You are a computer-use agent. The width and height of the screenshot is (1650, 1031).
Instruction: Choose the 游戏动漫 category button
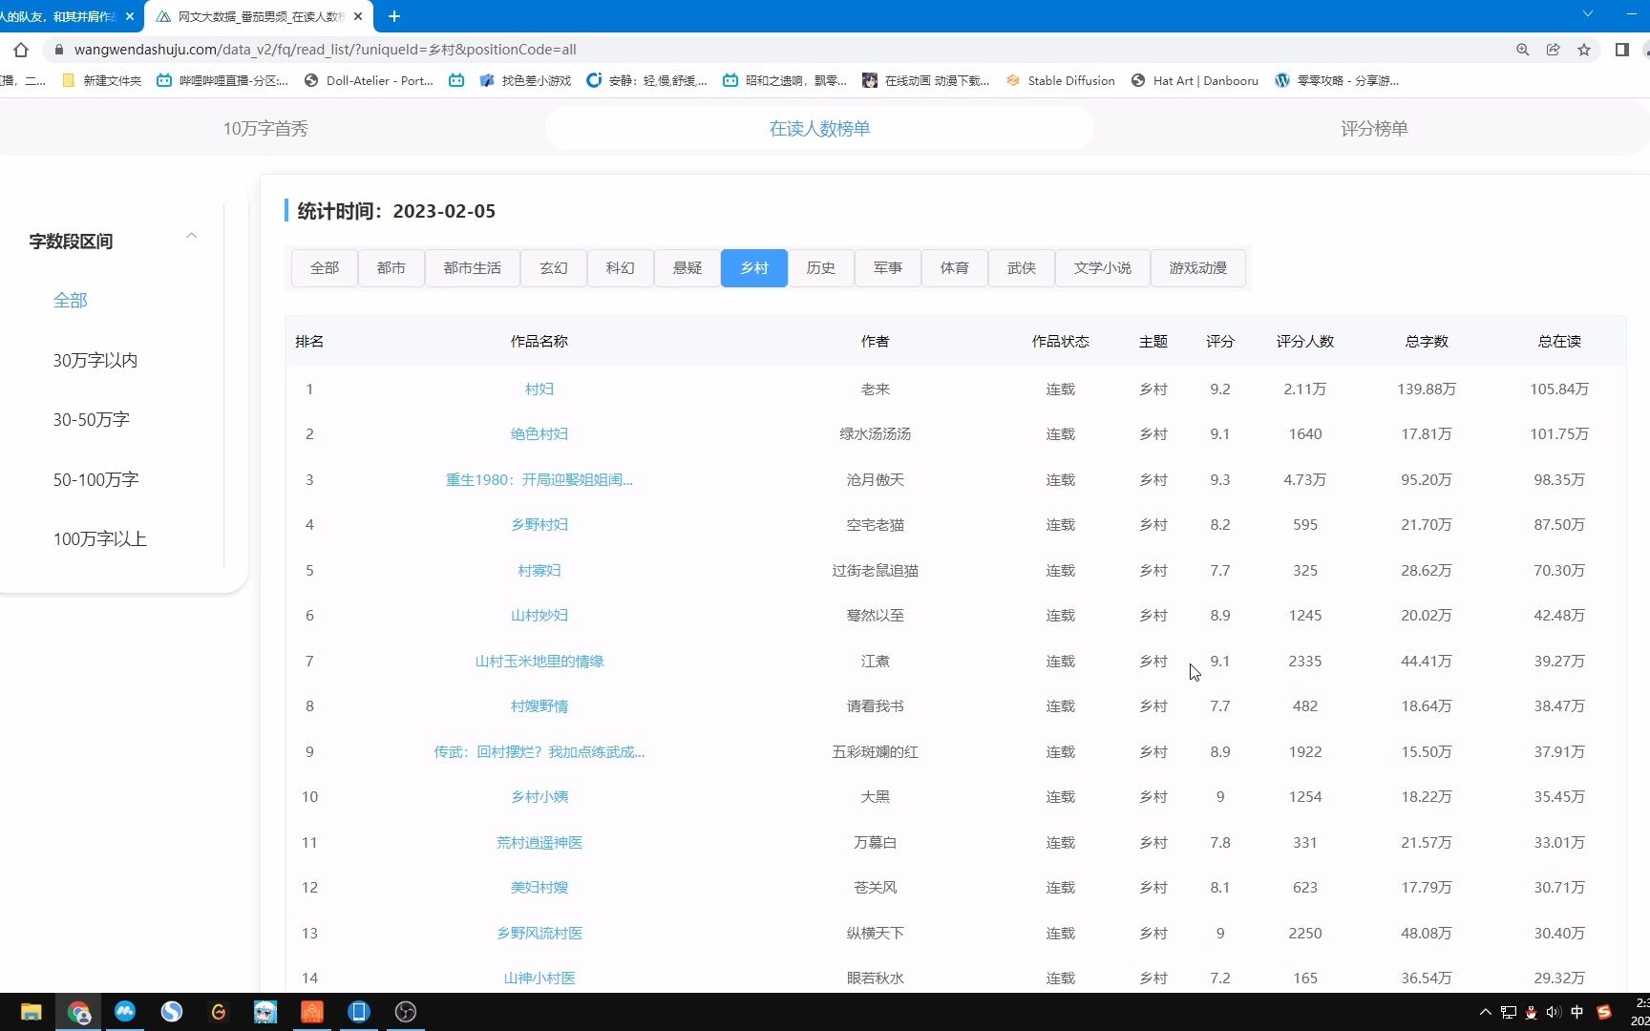click(1198, 268)
